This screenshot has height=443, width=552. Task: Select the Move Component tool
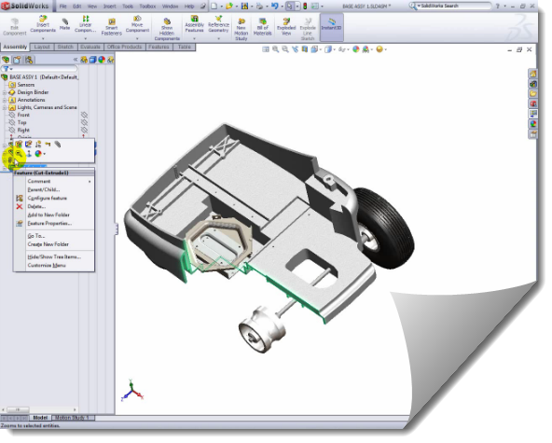137,23
